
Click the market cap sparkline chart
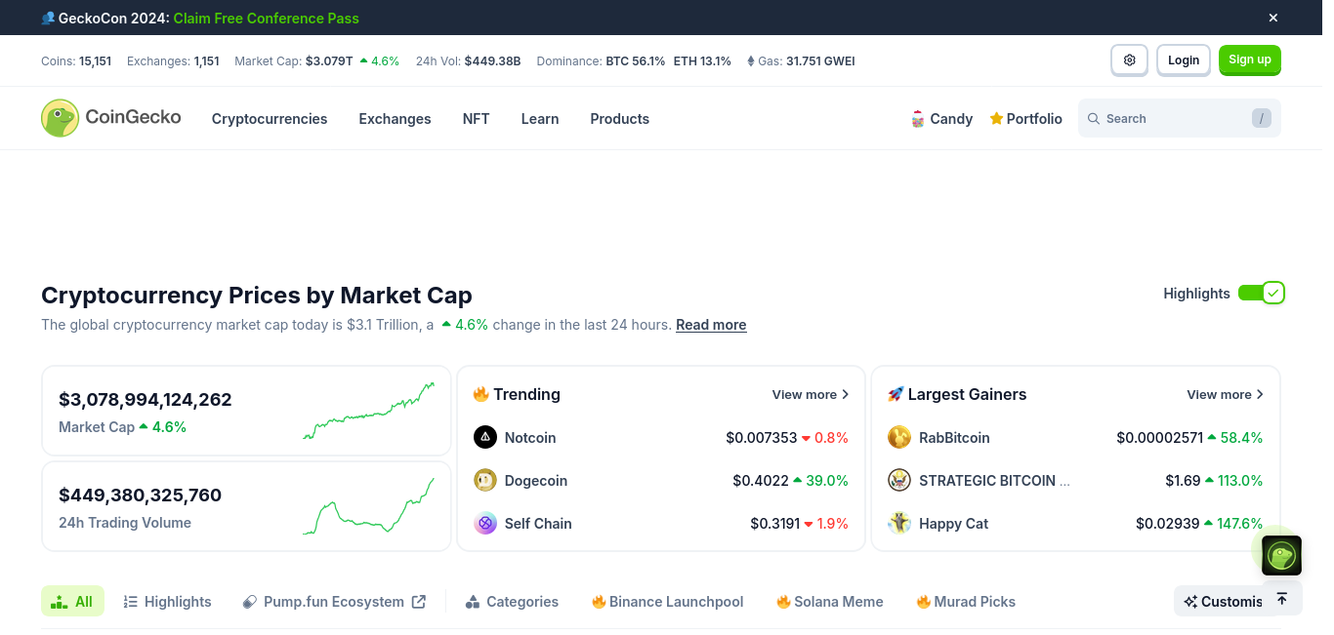pos(369,411)
